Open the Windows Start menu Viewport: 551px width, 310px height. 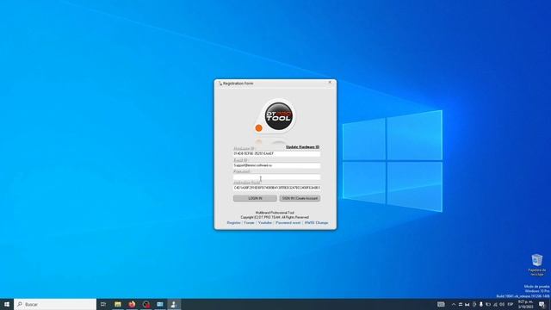(x=7, y=304)
